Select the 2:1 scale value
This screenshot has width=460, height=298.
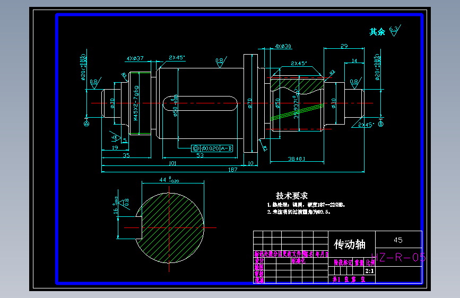(x=369, y=271)
